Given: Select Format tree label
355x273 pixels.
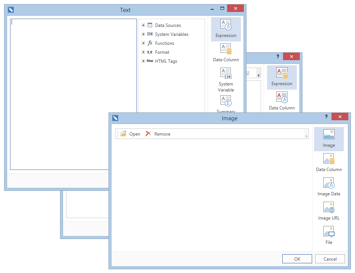Looking at the screenshot, I should (162, 52).
